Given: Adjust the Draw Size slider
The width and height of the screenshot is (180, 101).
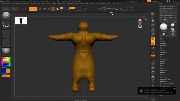Looking at the screenshot, I should click(x=109, y=10).
